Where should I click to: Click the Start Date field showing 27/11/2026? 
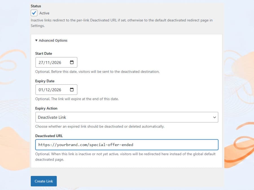tap(56, 62)
